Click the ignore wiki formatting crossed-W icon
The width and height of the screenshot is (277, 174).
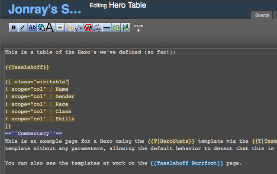click(88, 27)
